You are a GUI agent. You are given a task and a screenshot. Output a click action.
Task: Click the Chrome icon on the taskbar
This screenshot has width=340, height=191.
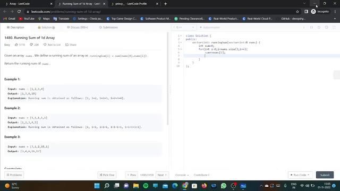click(185, 186)
